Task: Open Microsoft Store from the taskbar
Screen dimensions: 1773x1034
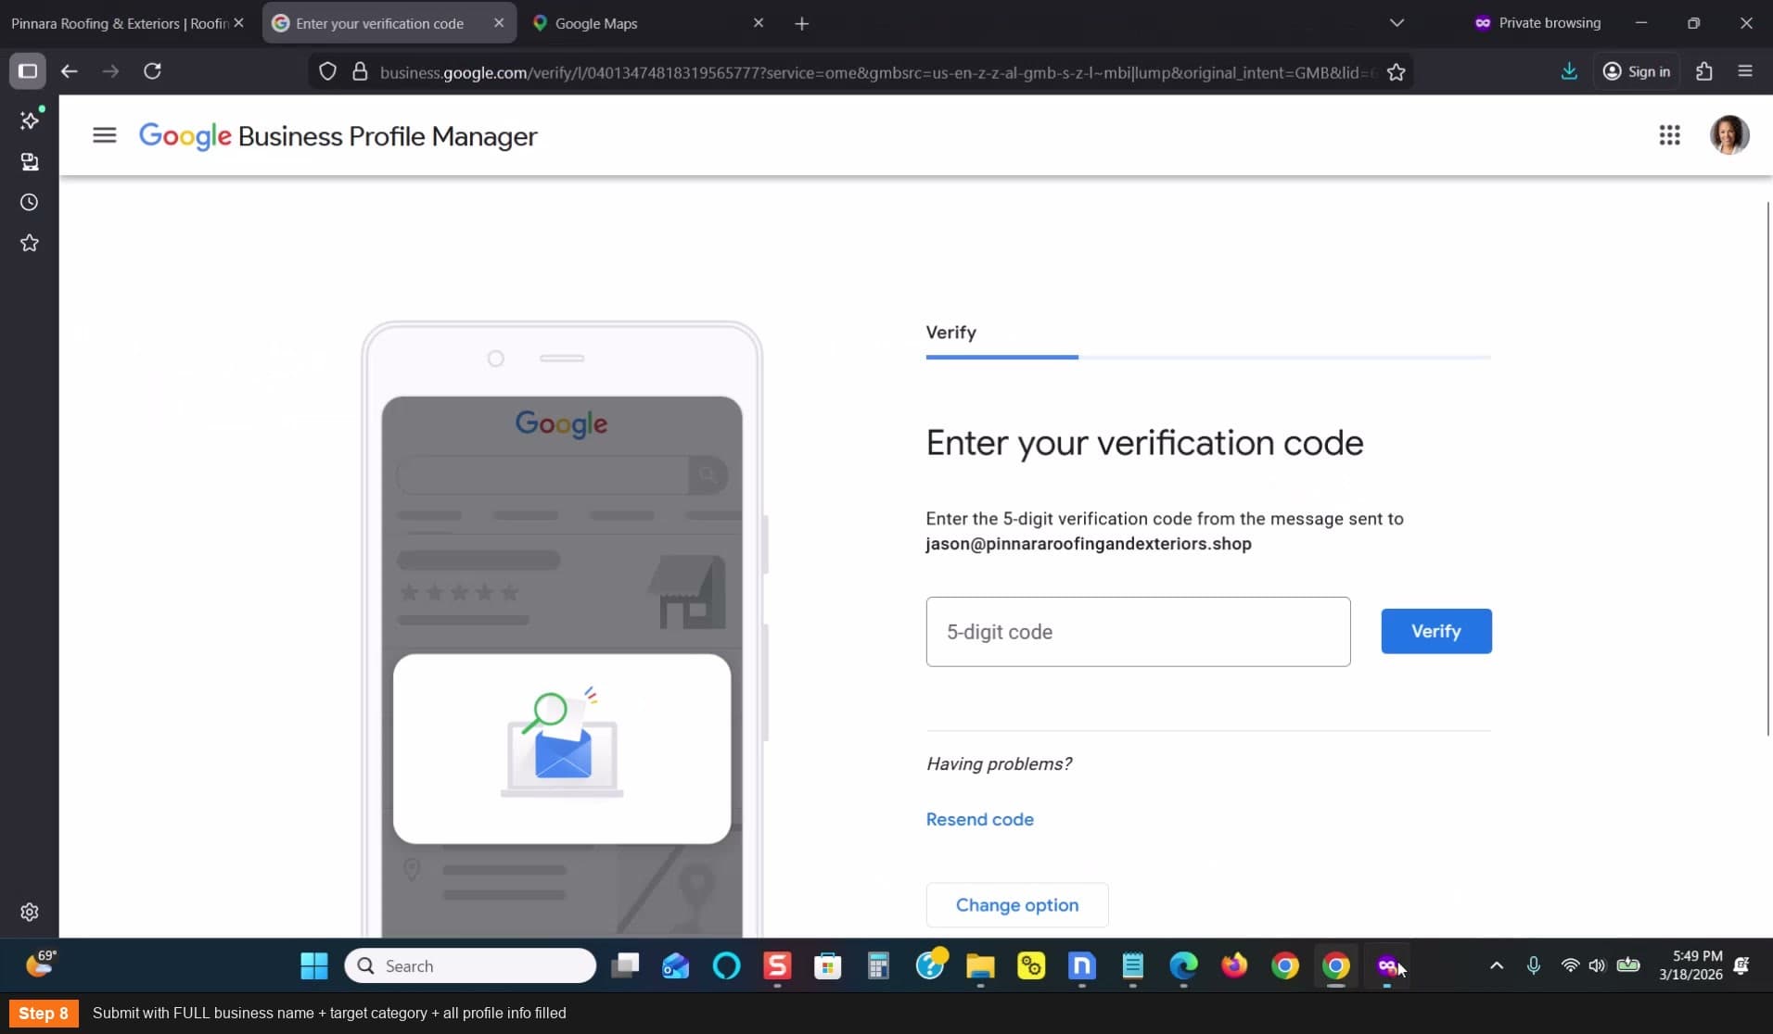Action: [x=827, y=966]
